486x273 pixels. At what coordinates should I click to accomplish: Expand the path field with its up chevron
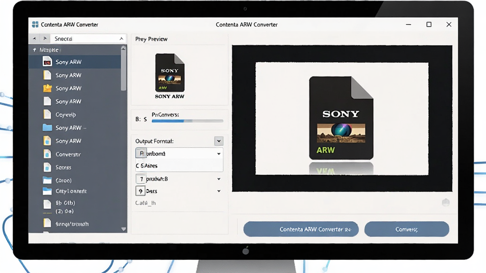(x=121, y=39)
